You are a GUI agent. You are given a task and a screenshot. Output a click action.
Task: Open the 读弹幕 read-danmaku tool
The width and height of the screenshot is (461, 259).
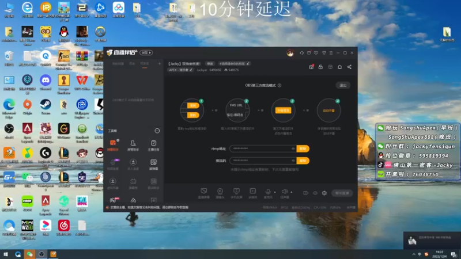coord(153,165)
